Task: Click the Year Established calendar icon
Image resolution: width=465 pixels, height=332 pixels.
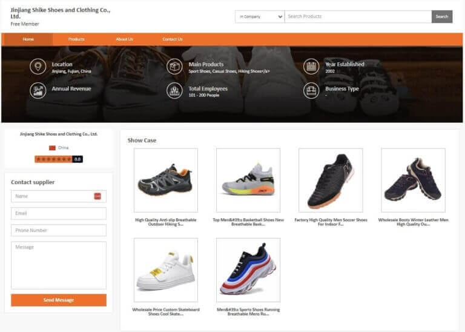Action: pyautogui.click(x=311, y=67)
